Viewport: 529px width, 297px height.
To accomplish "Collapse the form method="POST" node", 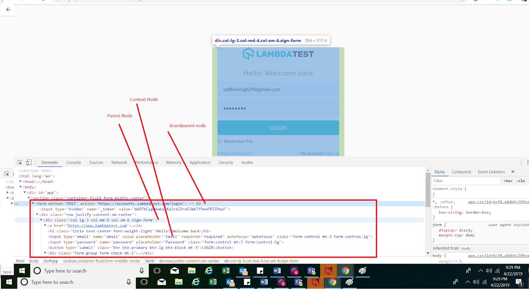I will point(33,204).
